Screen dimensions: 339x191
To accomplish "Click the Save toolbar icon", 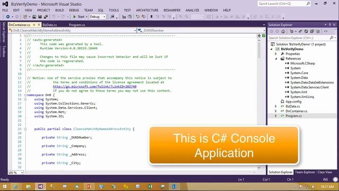I will pos(40,16).
